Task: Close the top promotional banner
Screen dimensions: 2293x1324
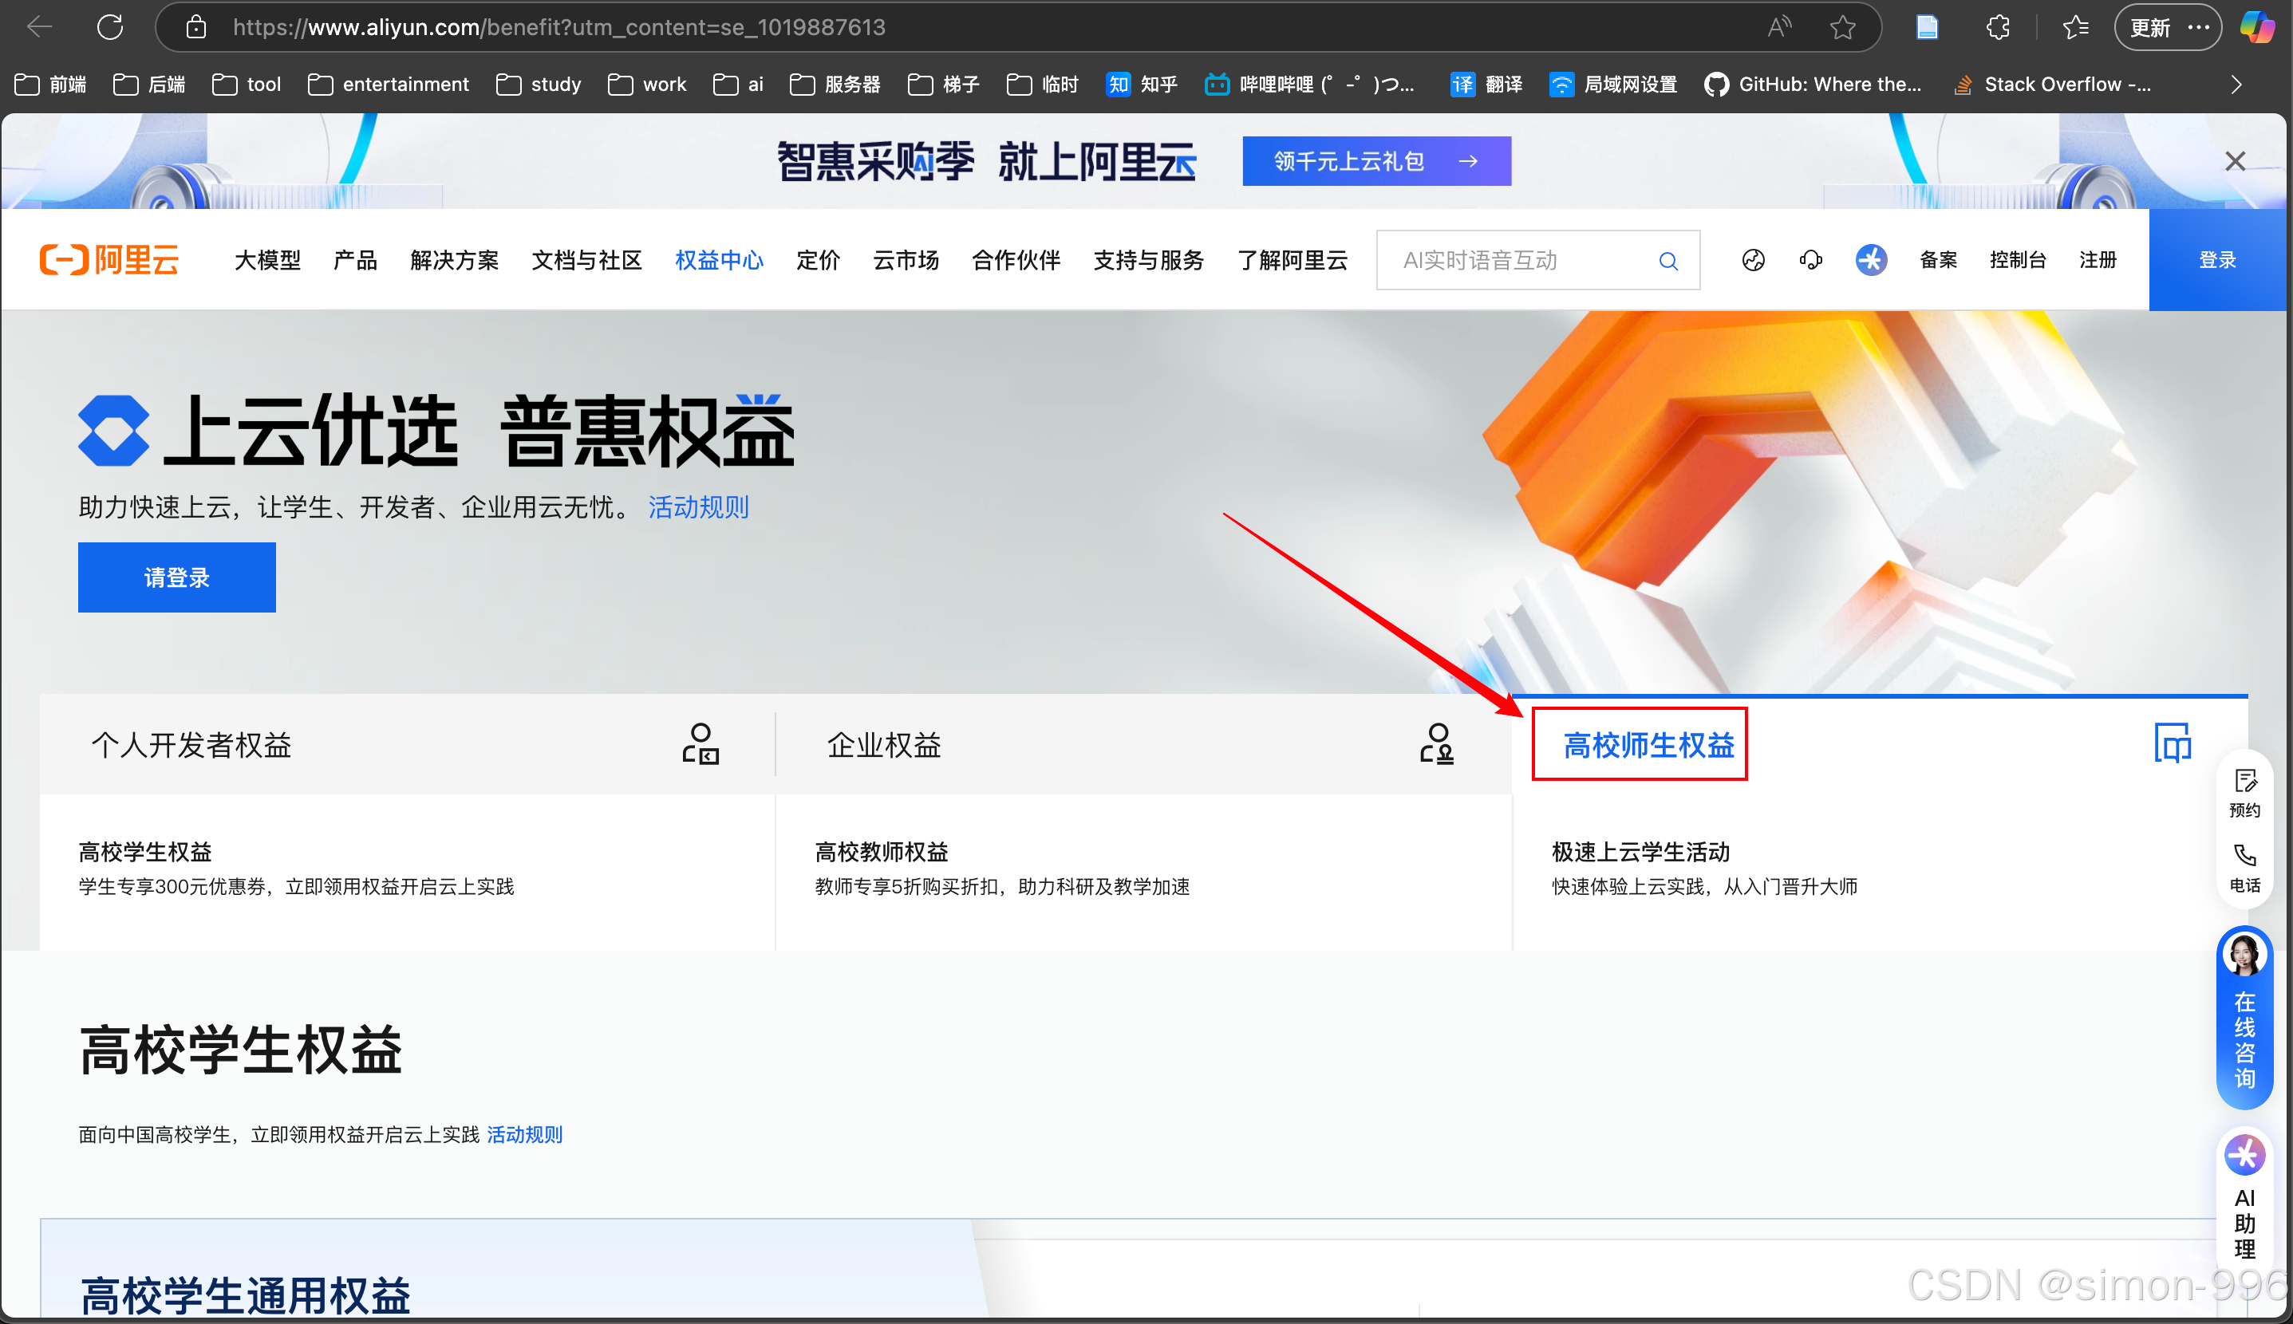Action: tap(2235, 161)
